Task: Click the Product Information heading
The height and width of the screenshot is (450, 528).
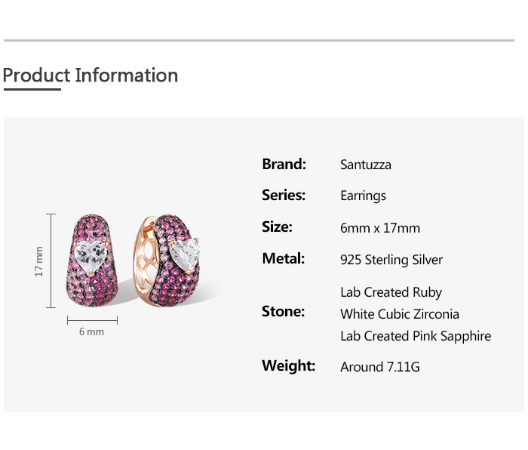Action: tap(91, 76)
